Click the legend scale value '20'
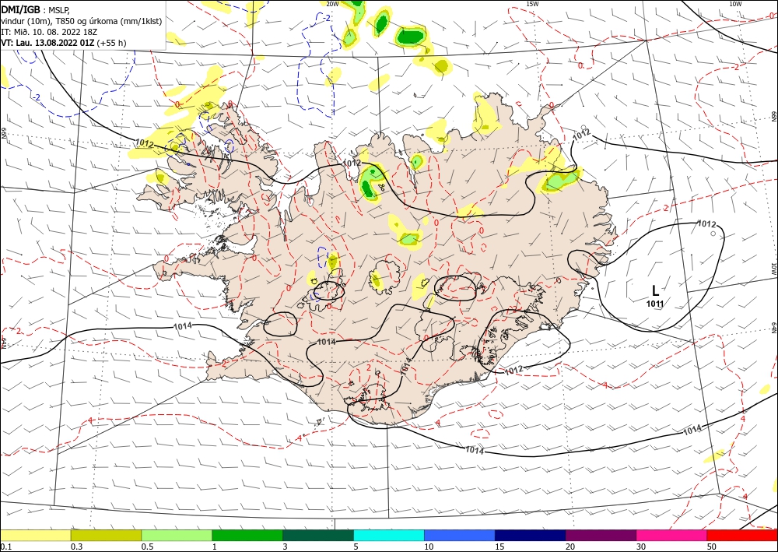 (570, 547)
